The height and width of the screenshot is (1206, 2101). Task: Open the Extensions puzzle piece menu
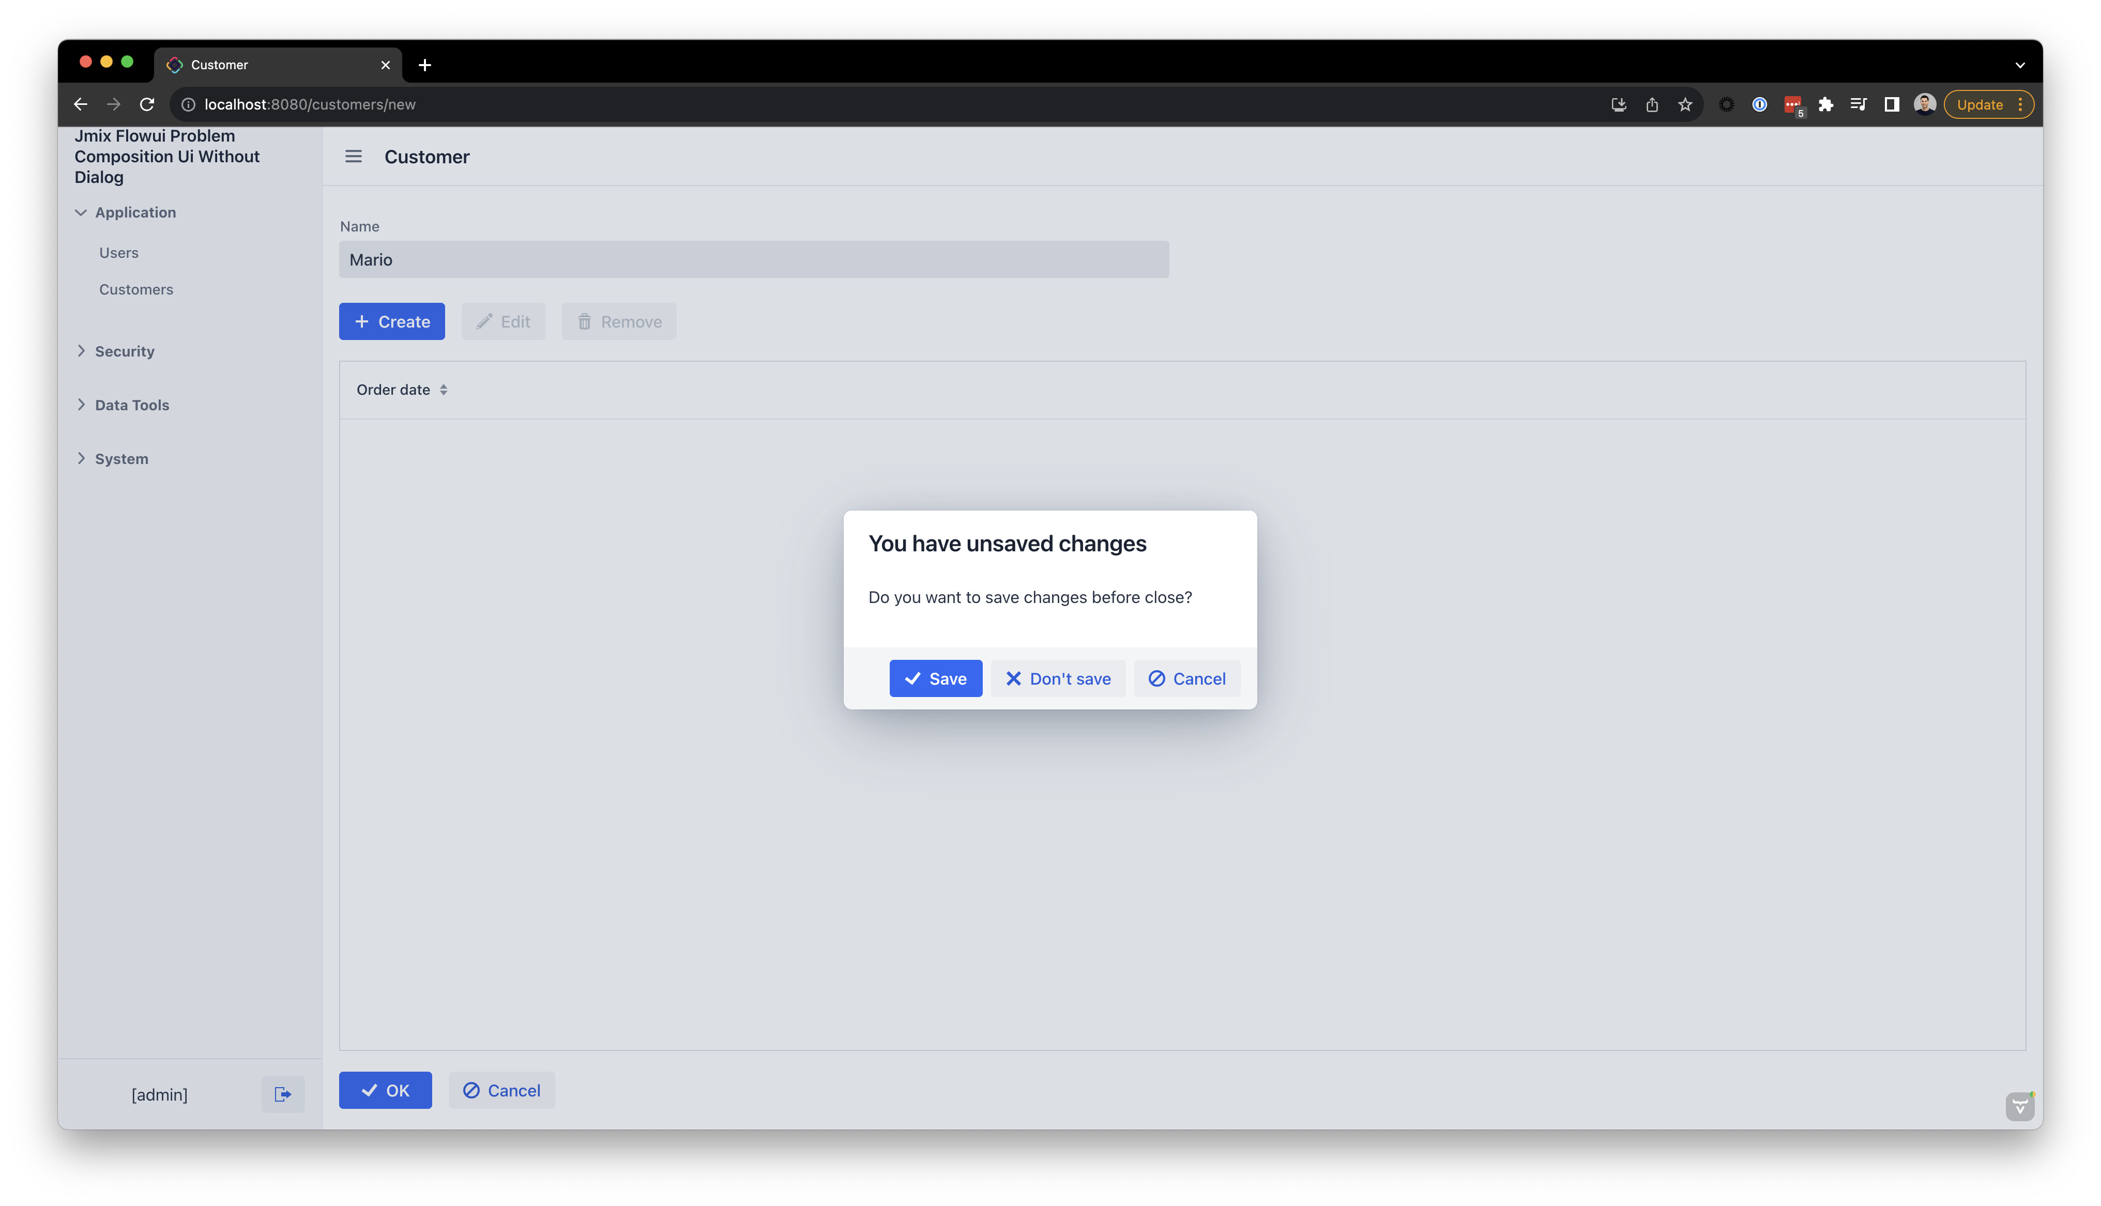tap(1825, 104)
